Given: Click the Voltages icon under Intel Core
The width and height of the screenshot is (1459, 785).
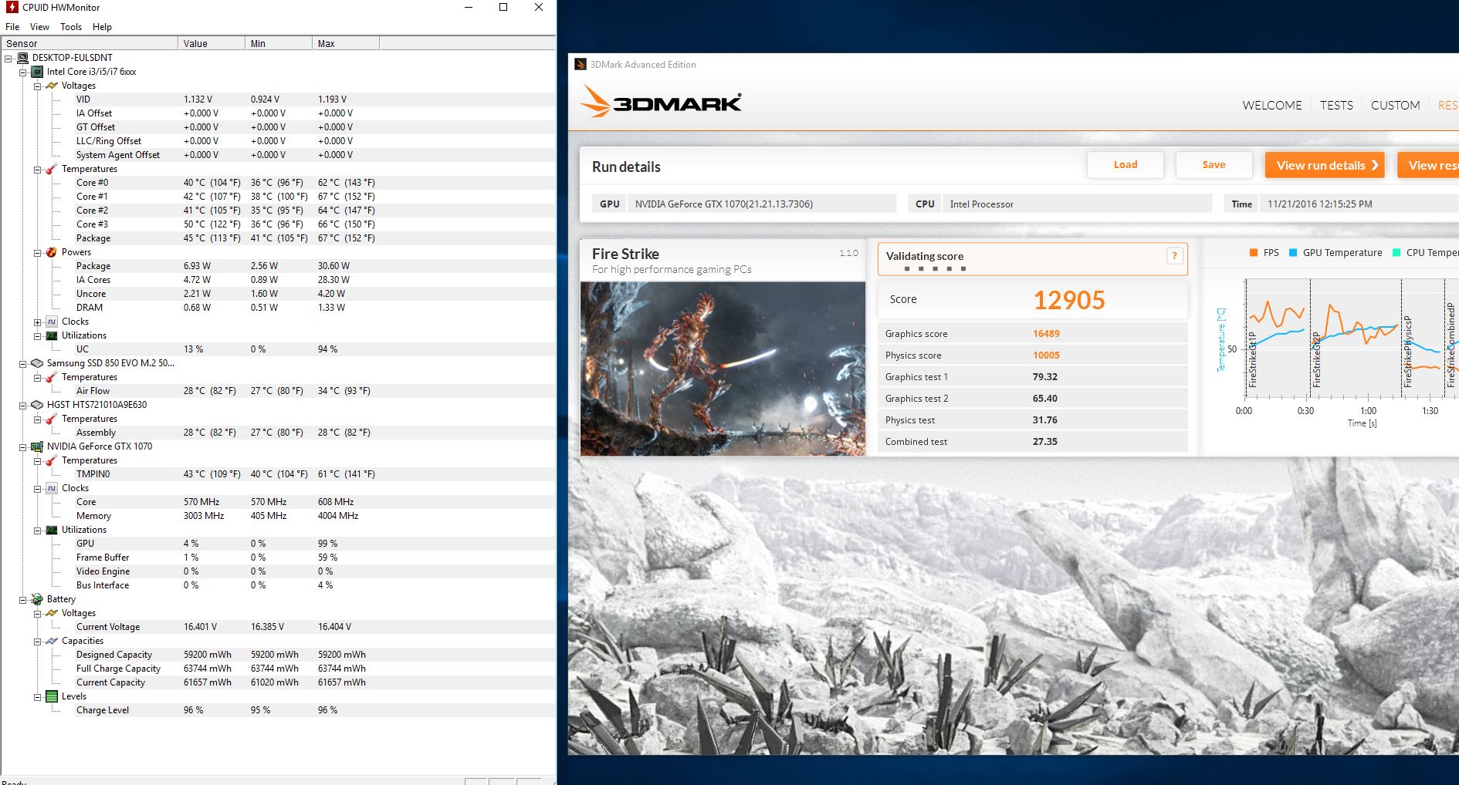Looking at the screenshot, I should 52,86.
